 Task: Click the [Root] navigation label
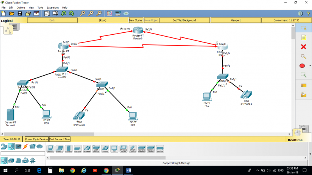coord(103,20)
